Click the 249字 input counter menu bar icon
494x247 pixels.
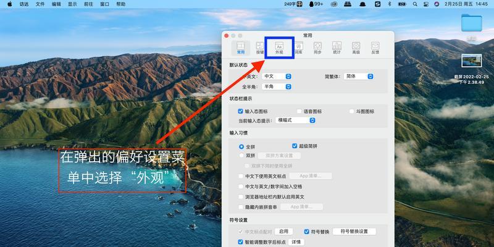tap(293, 4)
